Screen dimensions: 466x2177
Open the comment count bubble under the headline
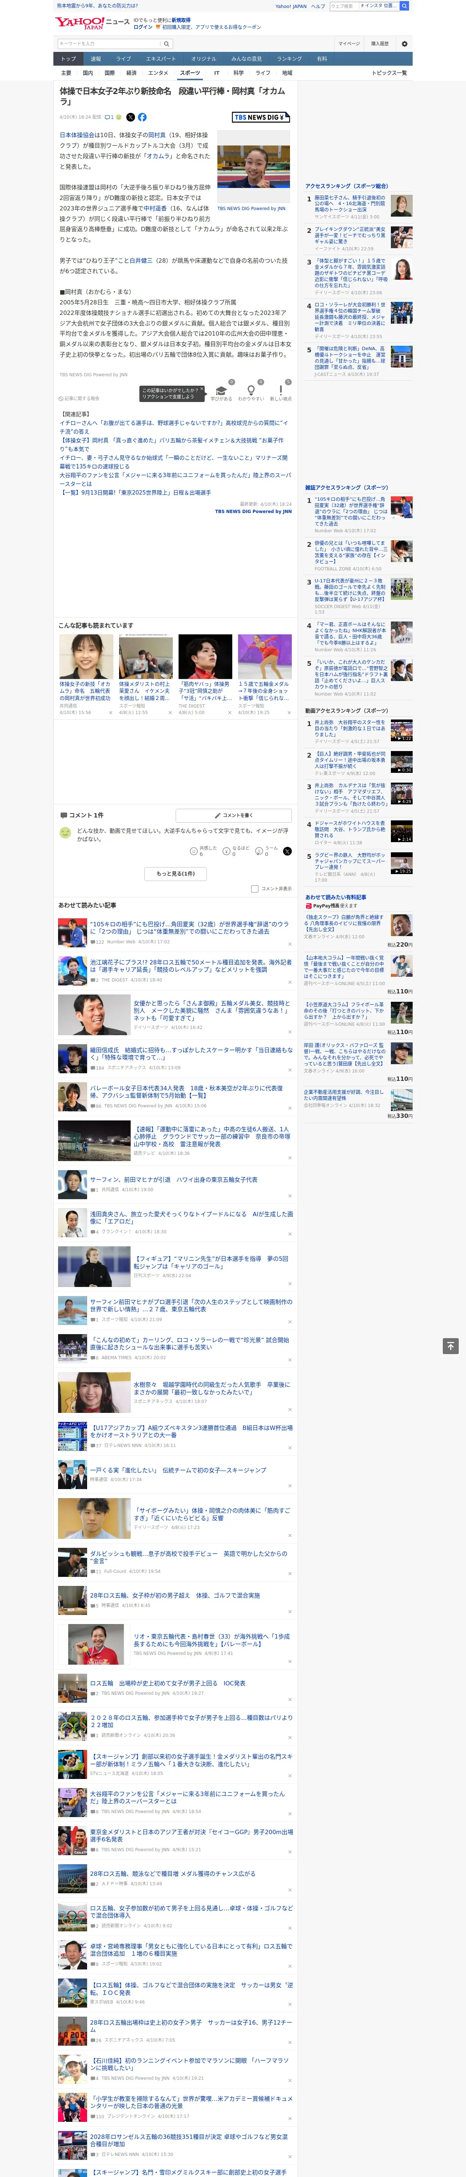pyautogui.click(x=109, y=118)
